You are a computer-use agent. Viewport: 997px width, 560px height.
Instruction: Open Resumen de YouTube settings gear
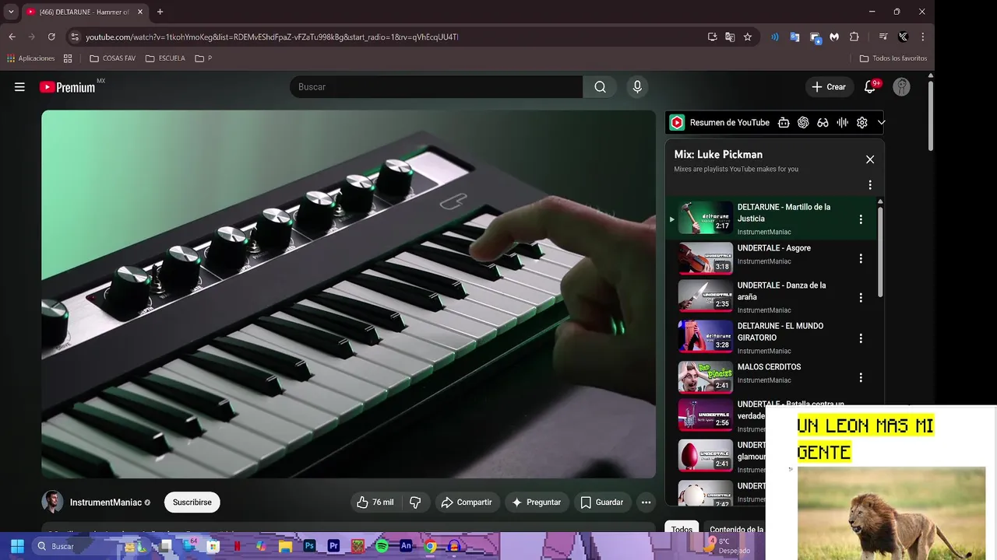tap(862, 122)
